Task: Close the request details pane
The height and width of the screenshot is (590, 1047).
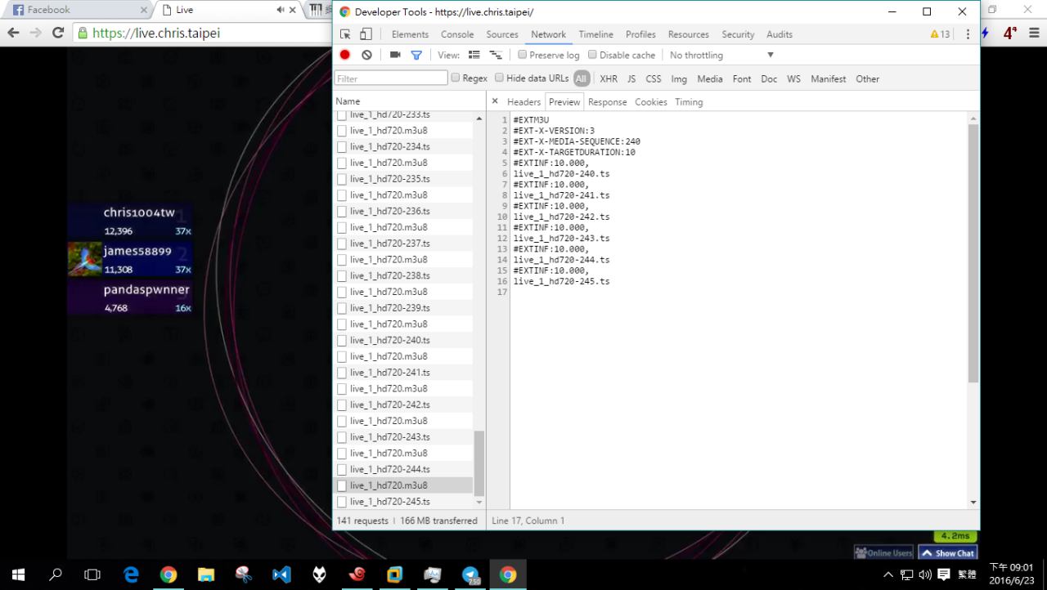Action: pyautogui.click(x=495, y=101)
